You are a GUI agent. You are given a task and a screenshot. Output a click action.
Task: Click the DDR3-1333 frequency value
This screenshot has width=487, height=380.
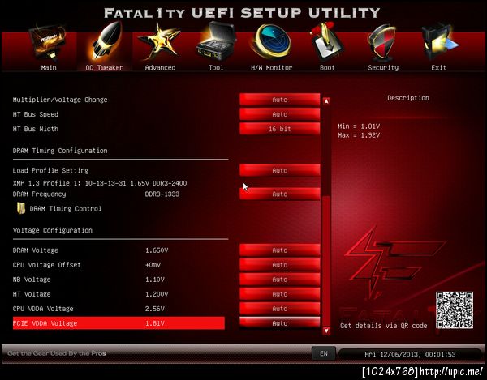(x=162, y=194)
